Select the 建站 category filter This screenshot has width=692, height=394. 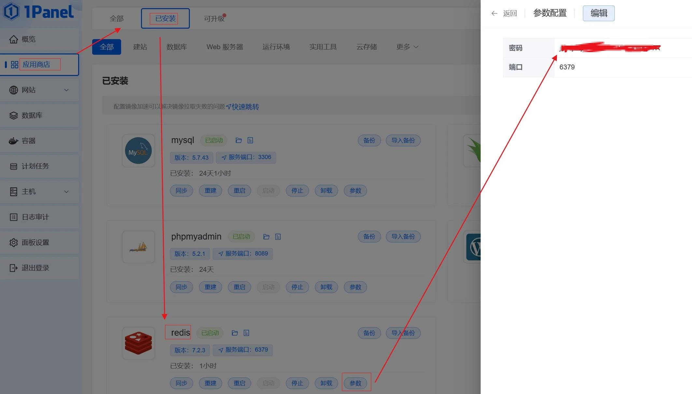point(140,47)
